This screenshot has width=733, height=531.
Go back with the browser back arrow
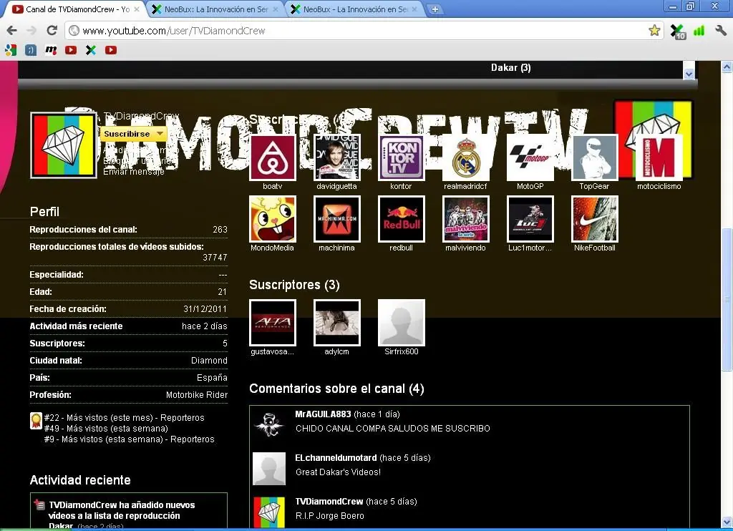tap(11, 30)
